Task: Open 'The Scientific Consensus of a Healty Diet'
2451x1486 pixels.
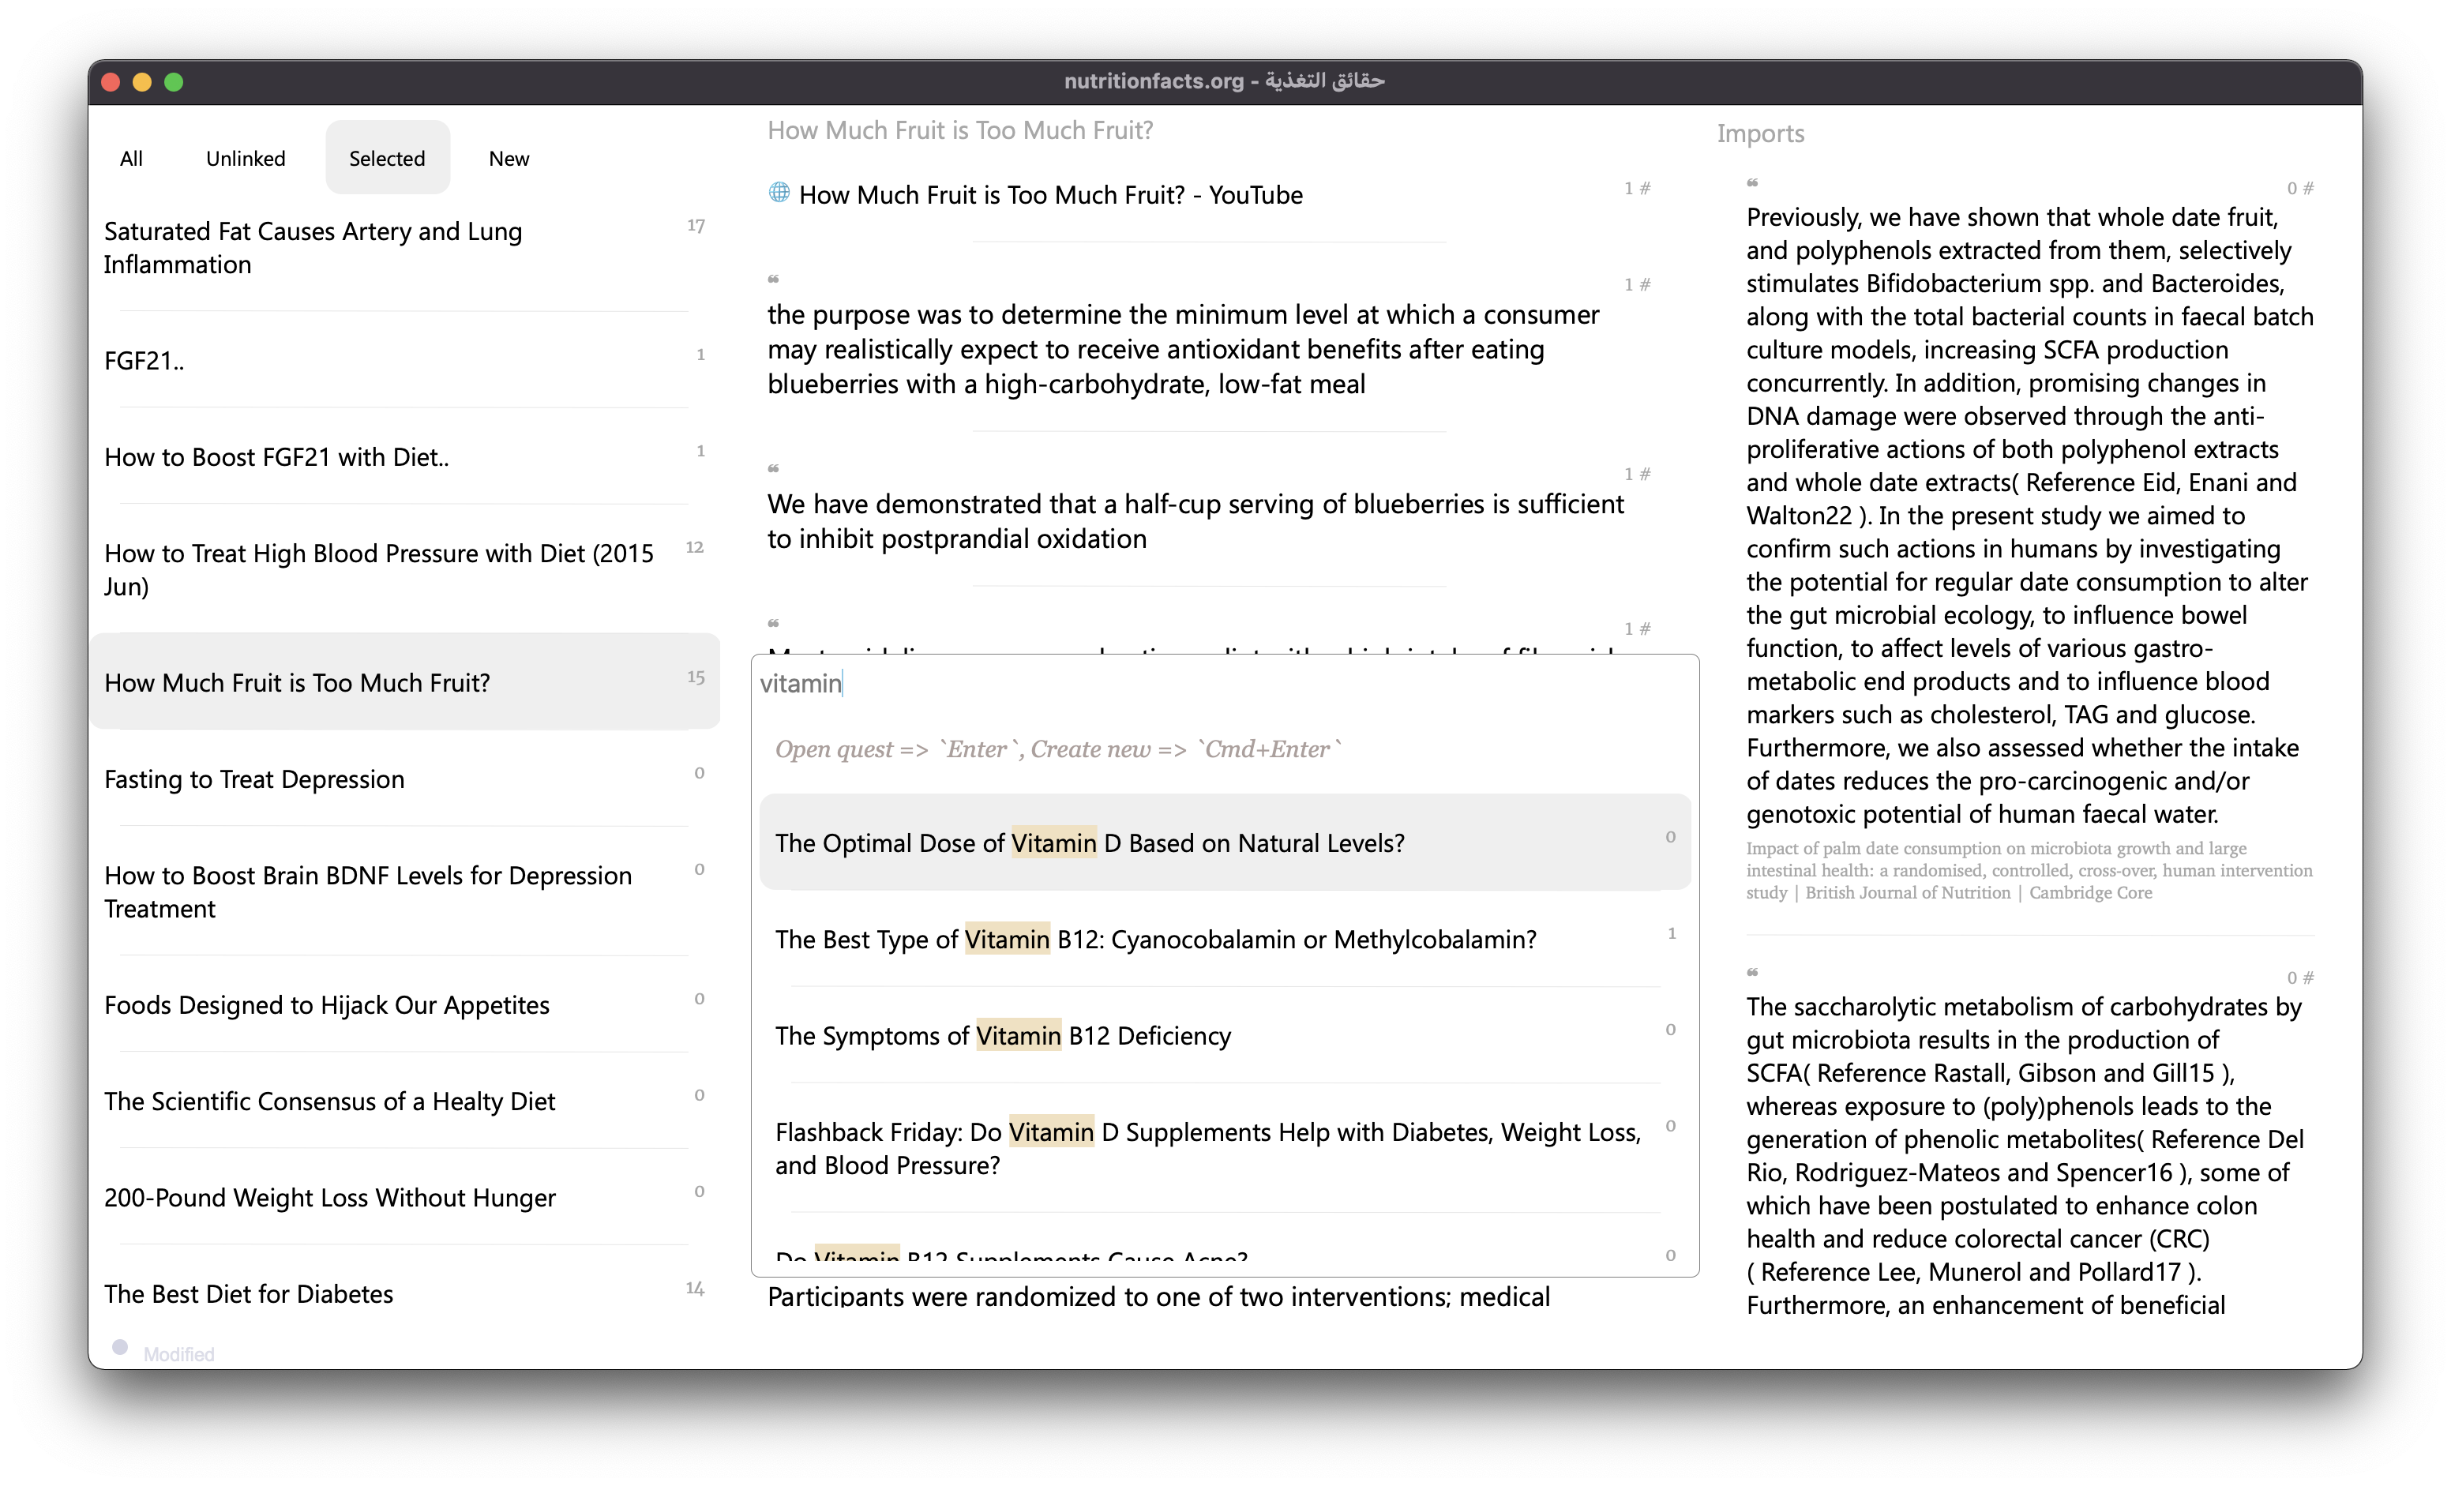Action: coord(403,1101)
